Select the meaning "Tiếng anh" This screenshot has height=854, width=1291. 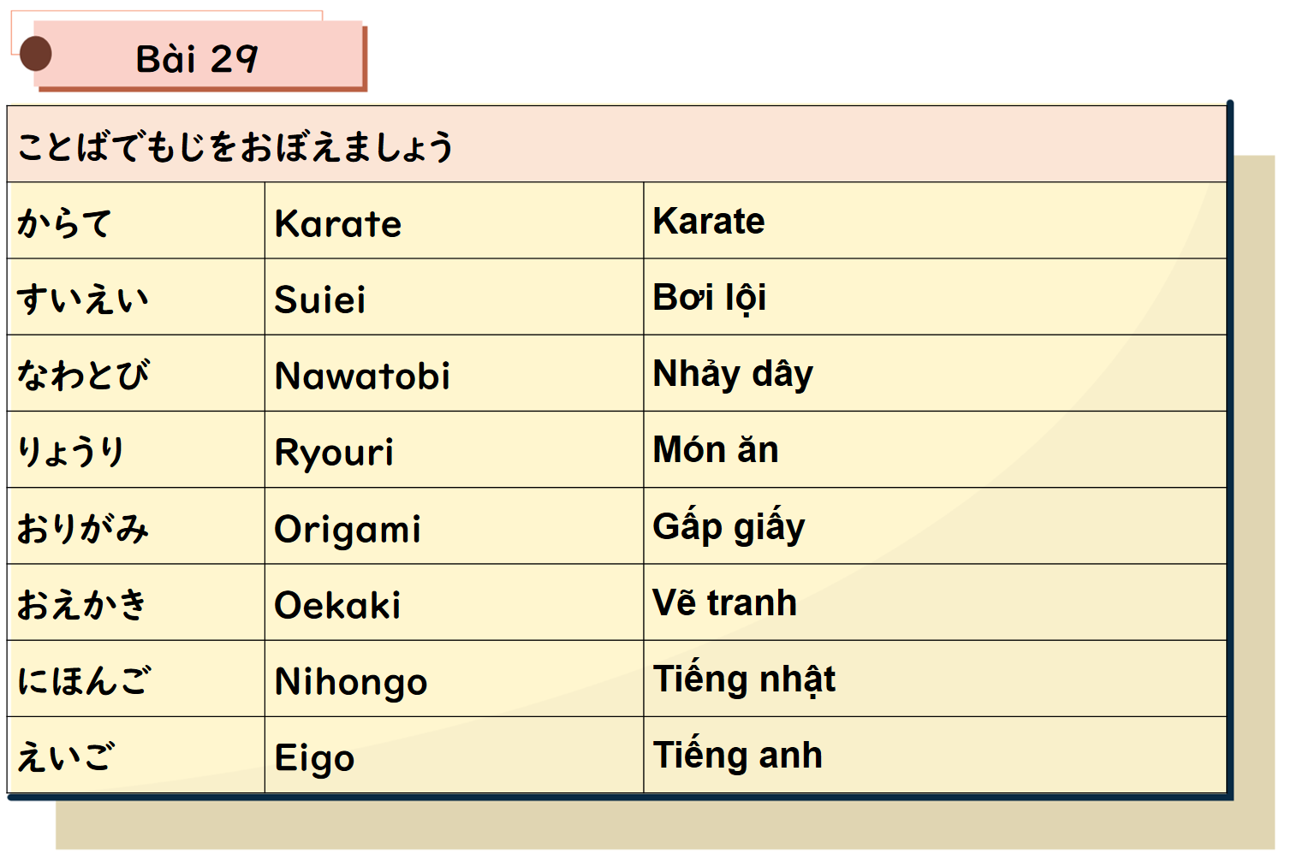[x=737, y=756]
